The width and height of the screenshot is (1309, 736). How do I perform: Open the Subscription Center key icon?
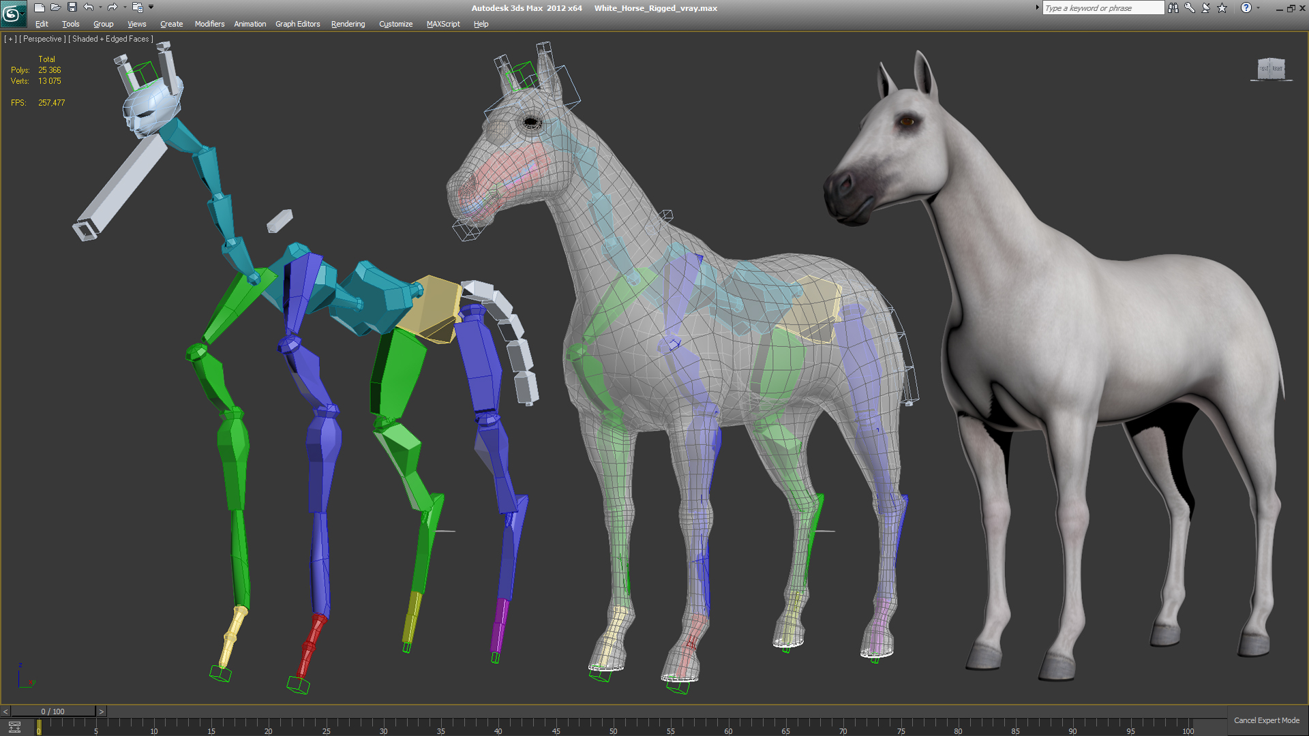[1190, 8]
